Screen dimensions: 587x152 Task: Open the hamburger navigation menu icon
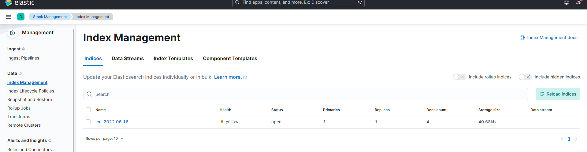pos(9,17)
